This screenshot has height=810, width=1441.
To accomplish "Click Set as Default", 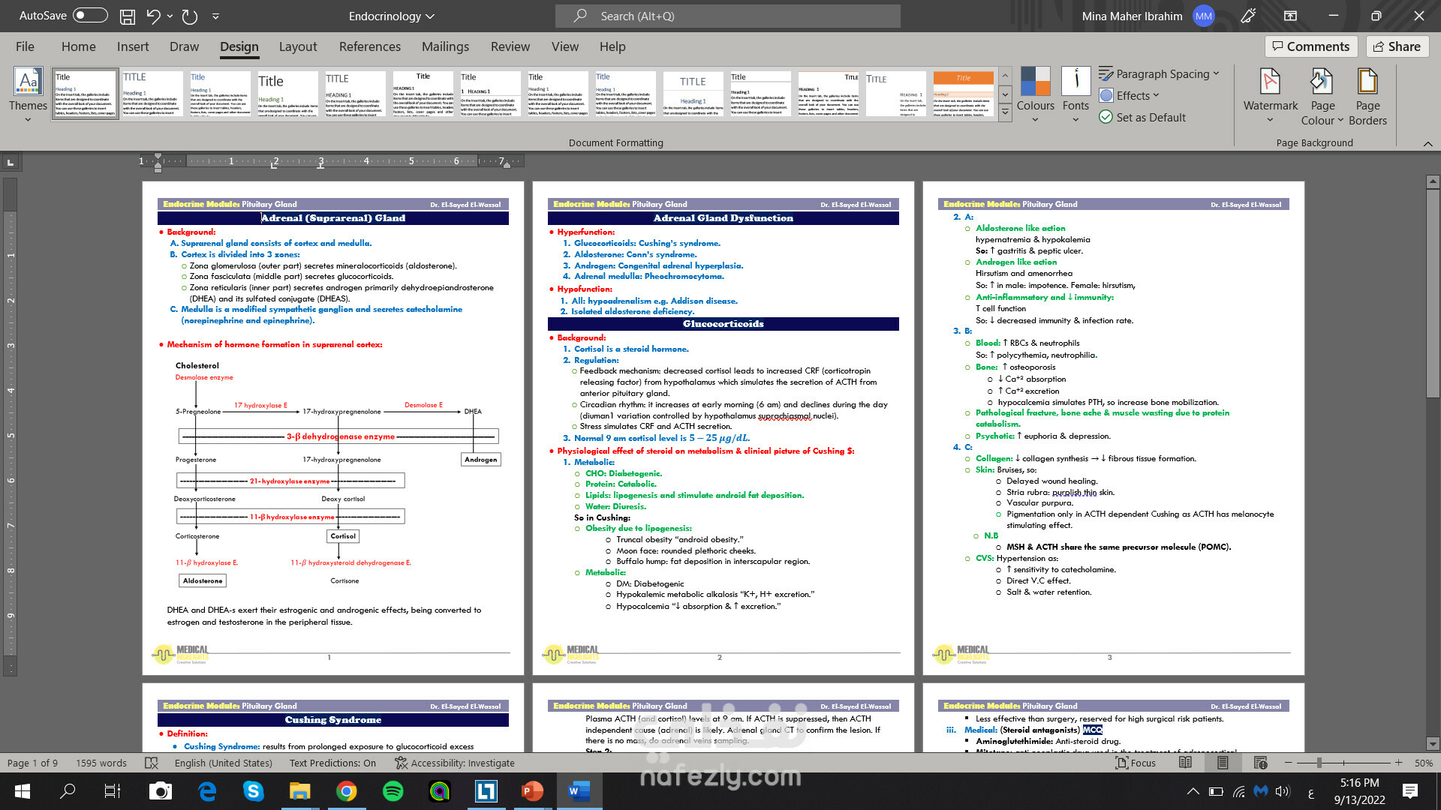I will click(1142, 117).
